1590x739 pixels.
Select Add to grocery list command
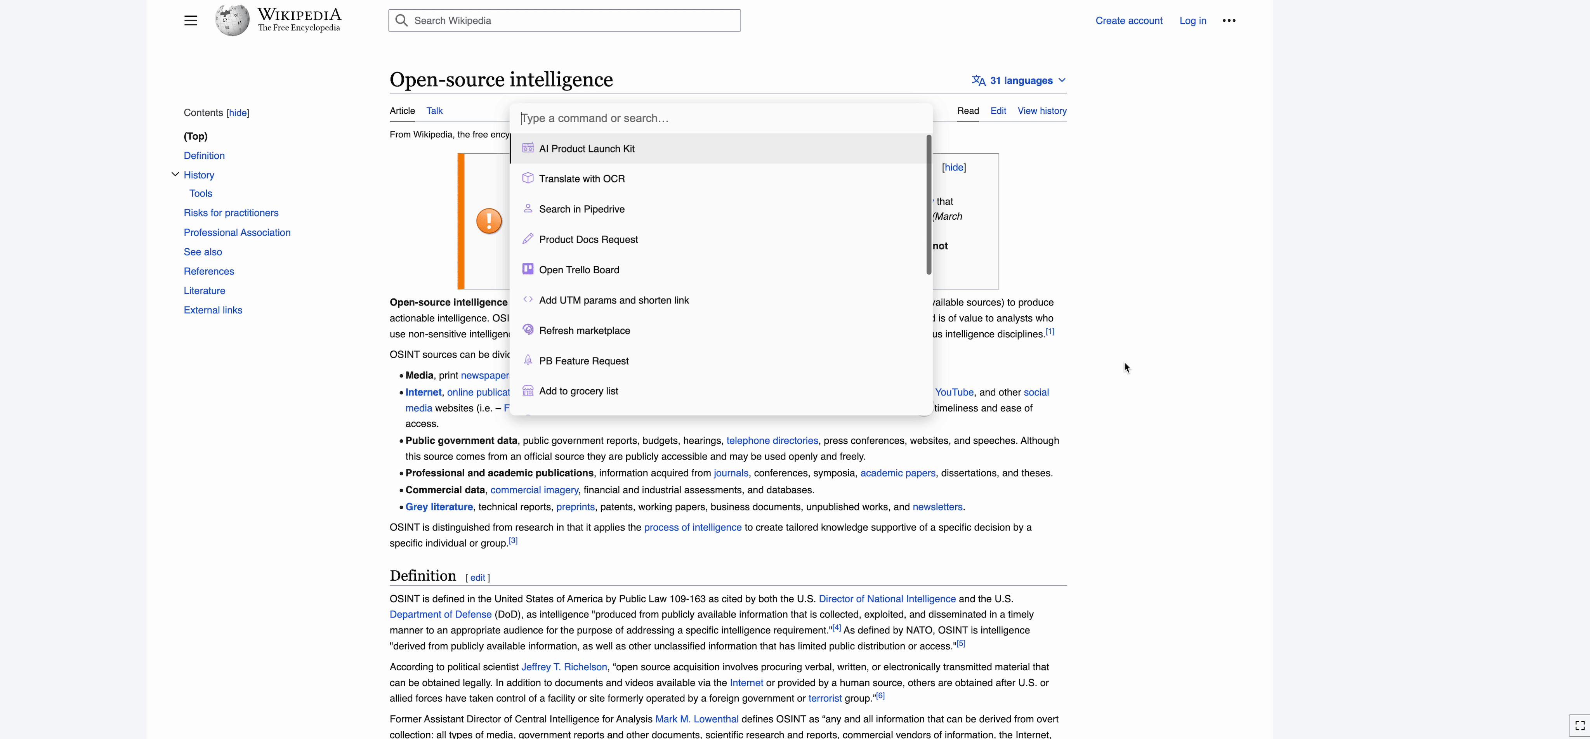coord(718,391)
